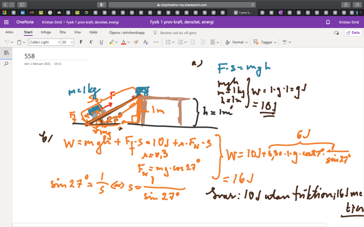Open the Rita ribbon tab

(x=63, y=32)
